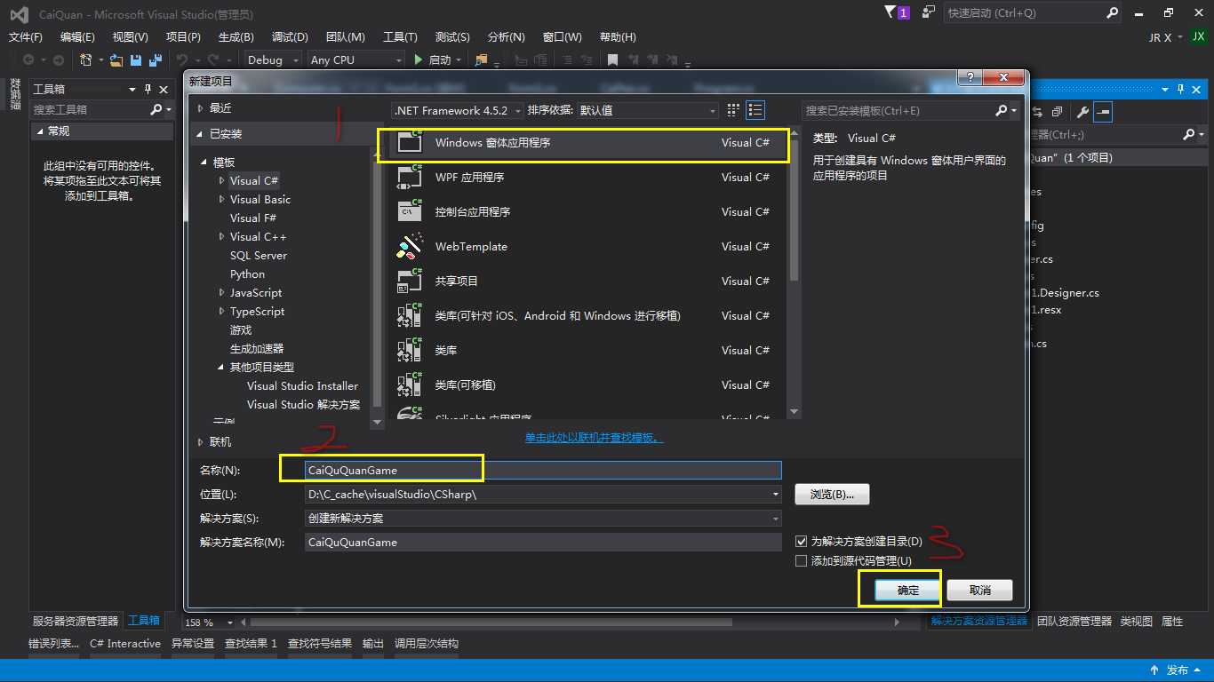Click the Open File folder icon in toolbar

click(116, 59)
